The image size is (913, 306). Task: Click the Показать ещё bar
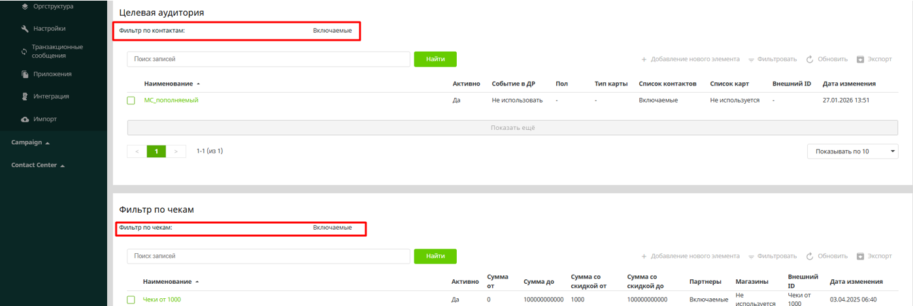pos(512,128)
